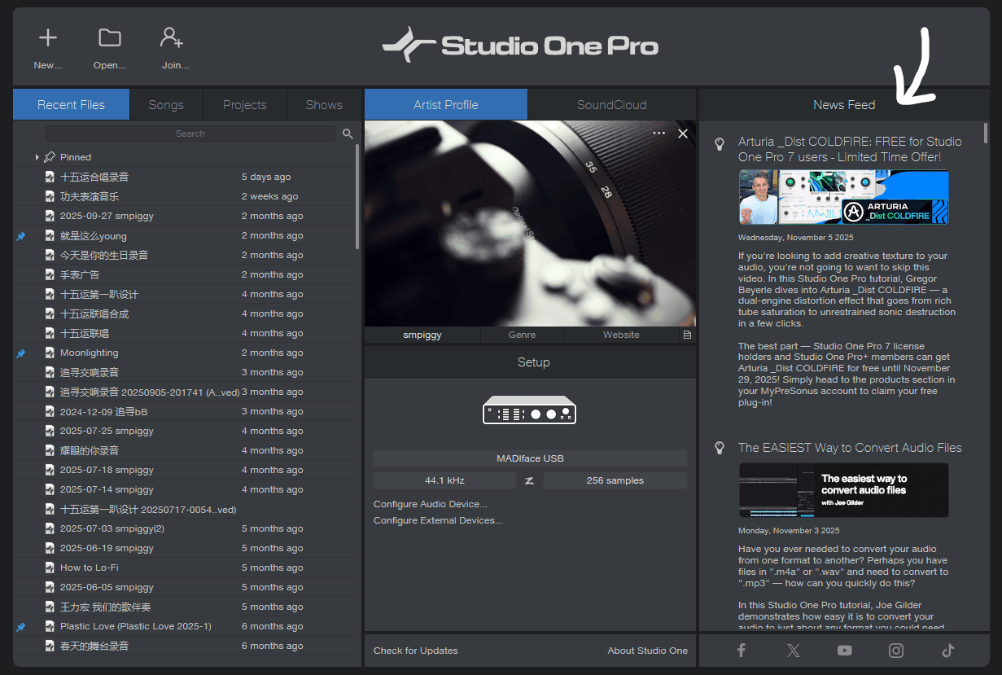This screenshot has width=1002, height=675.
Task: Switch to the Songs tab
Action: coord(166,105)
